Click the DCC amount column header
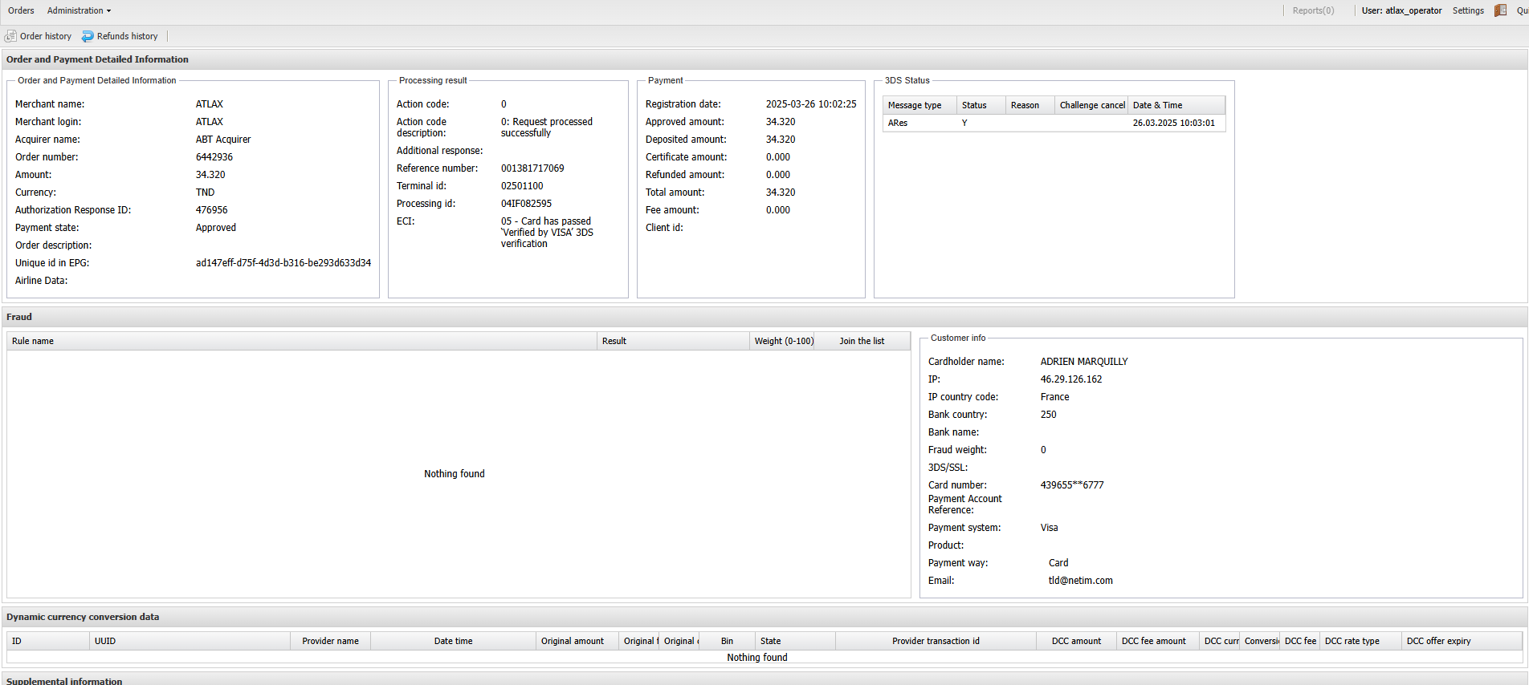Image resolution: width=1529 pixels, height=685 pixels. coord(1076,641)
